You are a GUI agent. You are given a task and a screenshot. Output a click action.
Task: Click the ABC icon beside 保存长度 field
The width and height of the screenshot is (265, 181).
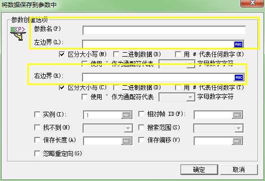[x=127, y=141]
